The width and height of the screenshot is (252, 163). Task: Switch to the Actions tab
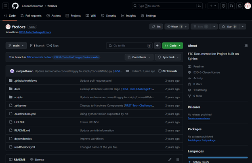[x=54, y=15]
